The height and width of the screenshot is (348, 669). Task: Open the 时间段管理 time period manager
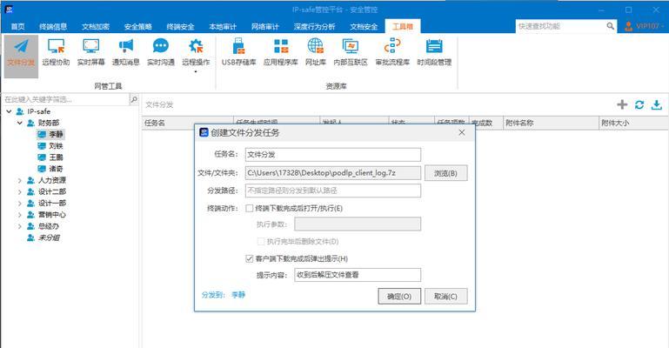click(434, 52)
